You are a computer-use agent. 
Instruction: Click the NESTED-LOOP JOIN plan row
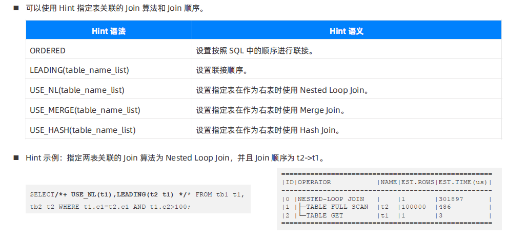click(x=387, y=199)
